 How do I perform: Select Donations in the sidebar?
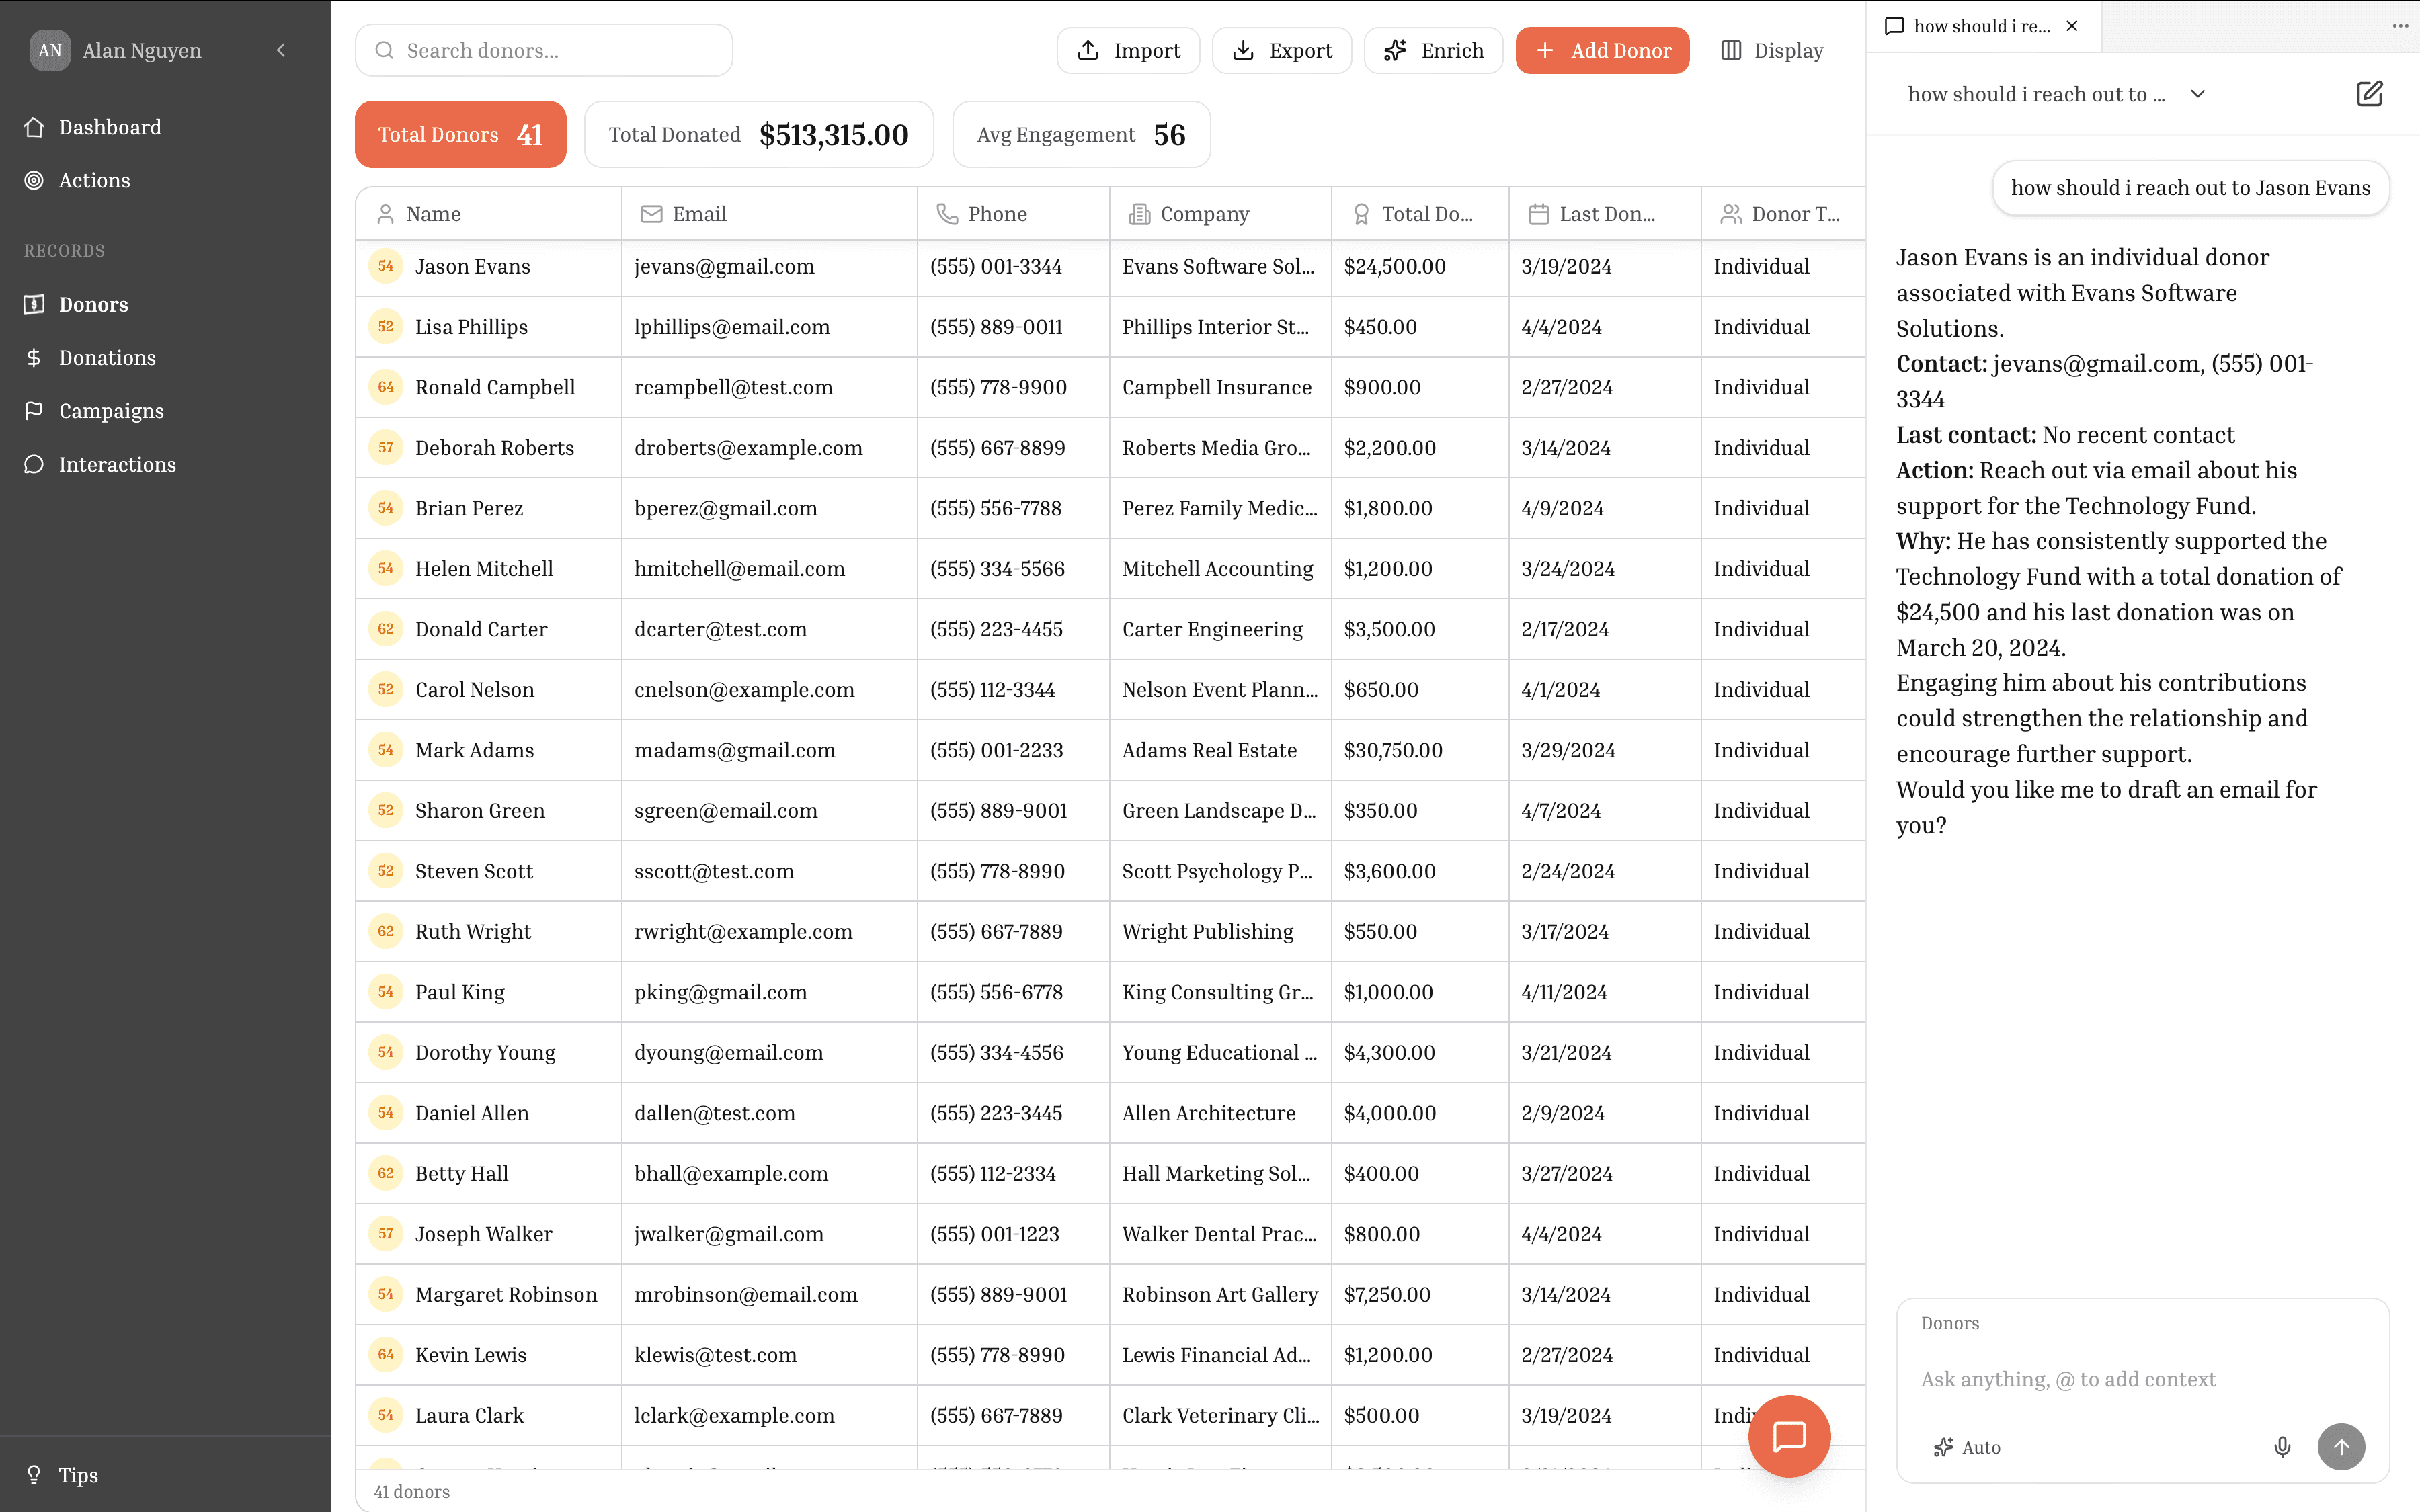[106, 357]
